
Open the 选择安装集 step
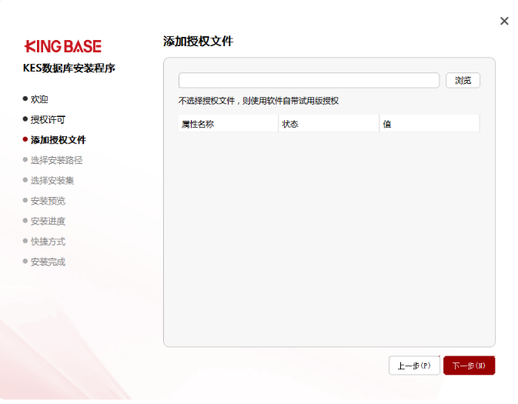[x=52, y=180]
